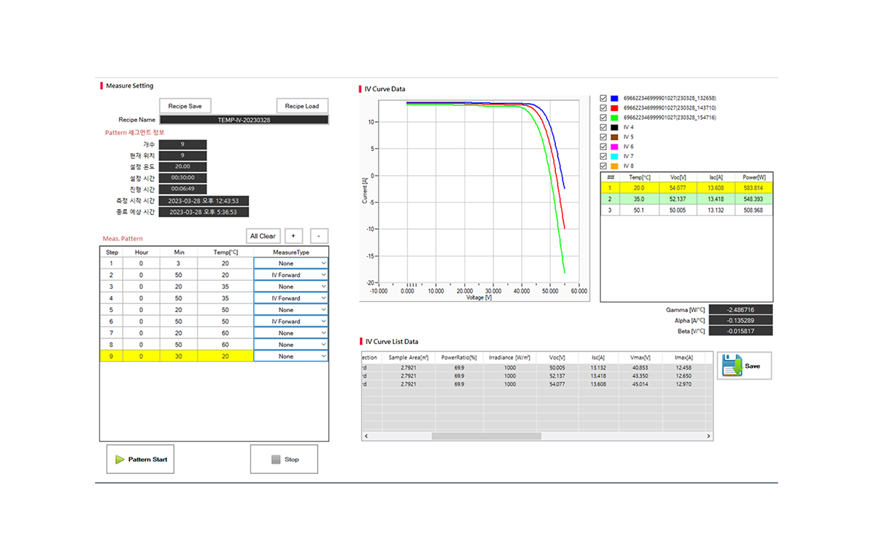Click the All Clear button

point(263,236)
